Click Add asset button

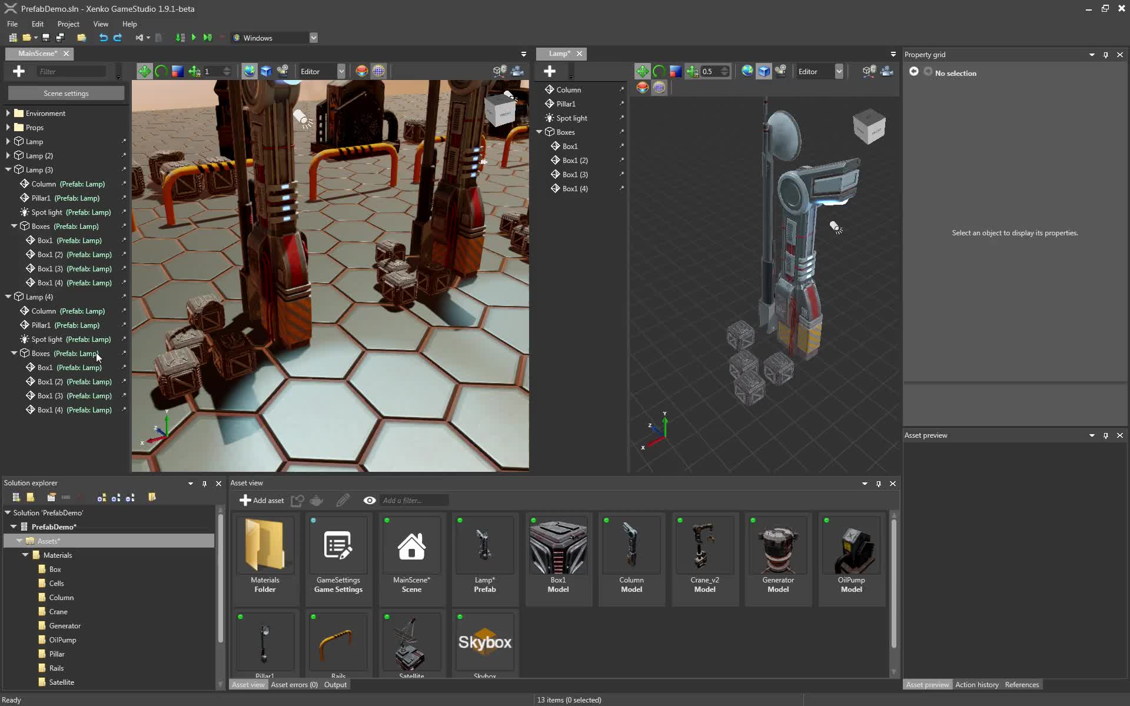click(262, 500)
